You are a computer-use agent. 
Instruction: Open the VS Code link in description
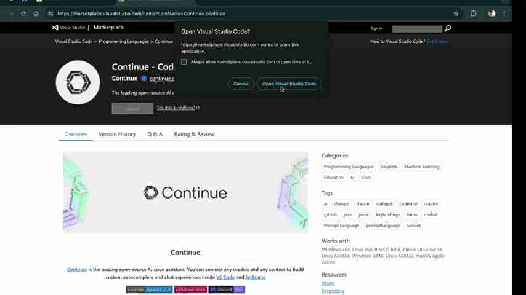[x=225, y=278]
